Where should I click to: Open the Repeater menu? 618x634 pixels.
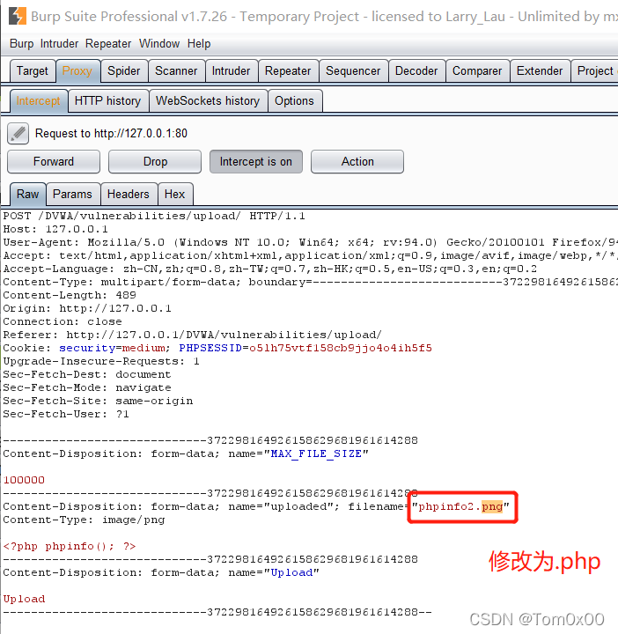tap(108, 44)
